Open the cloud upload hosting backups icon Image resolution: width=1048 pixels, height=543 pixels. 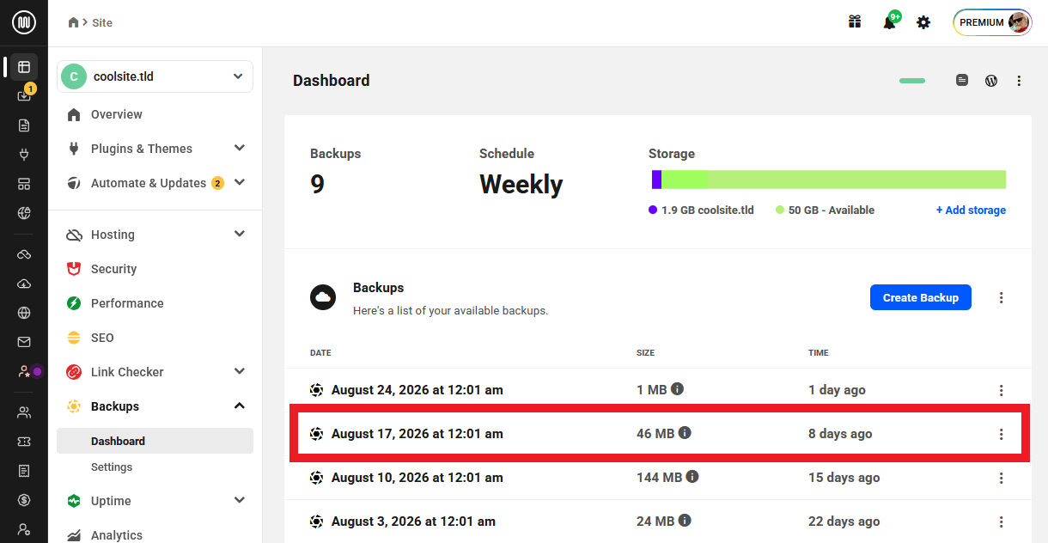24,284
